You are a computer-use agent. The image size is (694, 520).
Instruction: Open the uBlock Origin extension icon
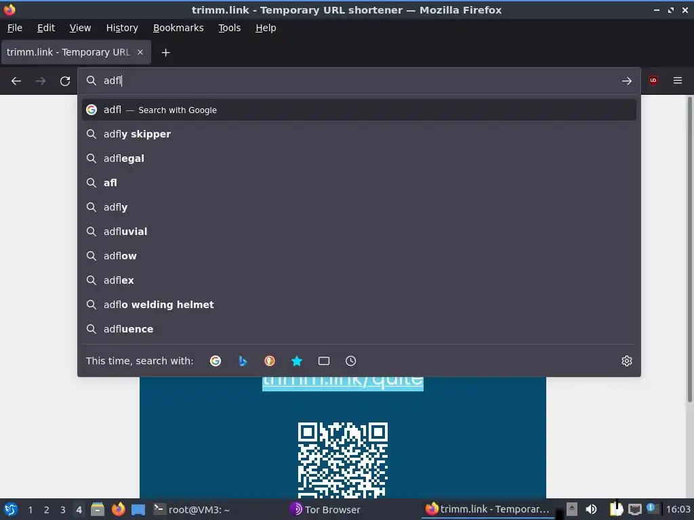[653, 81]
